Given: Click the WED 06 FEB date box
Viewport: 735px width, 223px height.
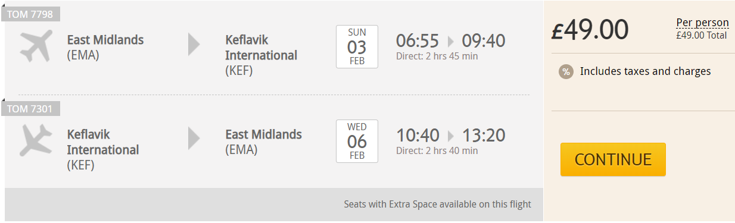Looking at the screenshot, I should pyautogui.click(x=357, y=142).
